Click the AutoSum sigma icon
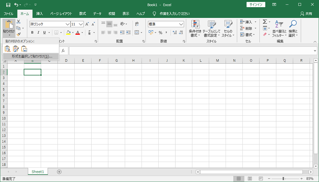Screen dimensions: 319x182 coord(265,22)
